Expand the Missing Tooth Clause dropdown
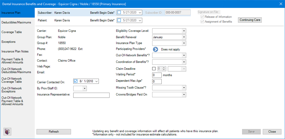285x139 pixels. pos(184,88)
